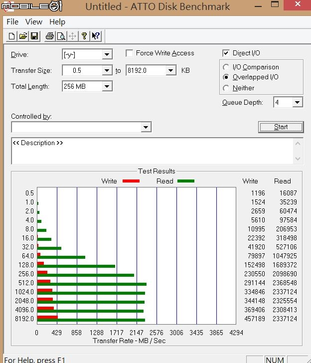Click the New document toolbar icon

coord(11,36)
